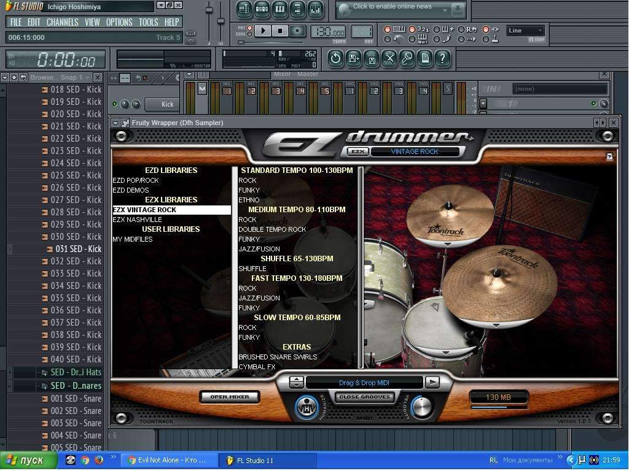Open the Fruity Wrapper options menu arrow

click(115, 123)
